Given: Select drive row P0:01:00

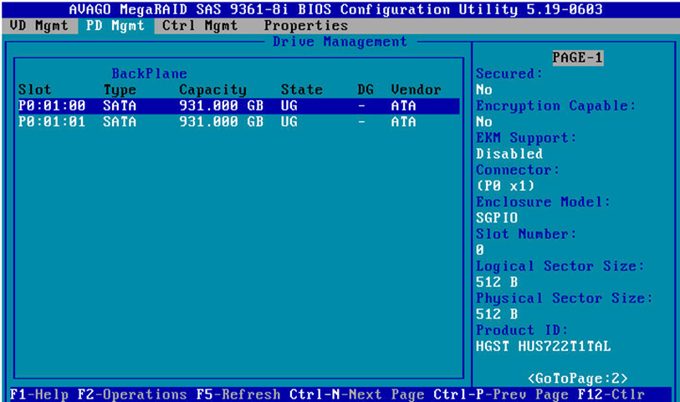Looking at the screenshot, I should (x=238, y=105).
